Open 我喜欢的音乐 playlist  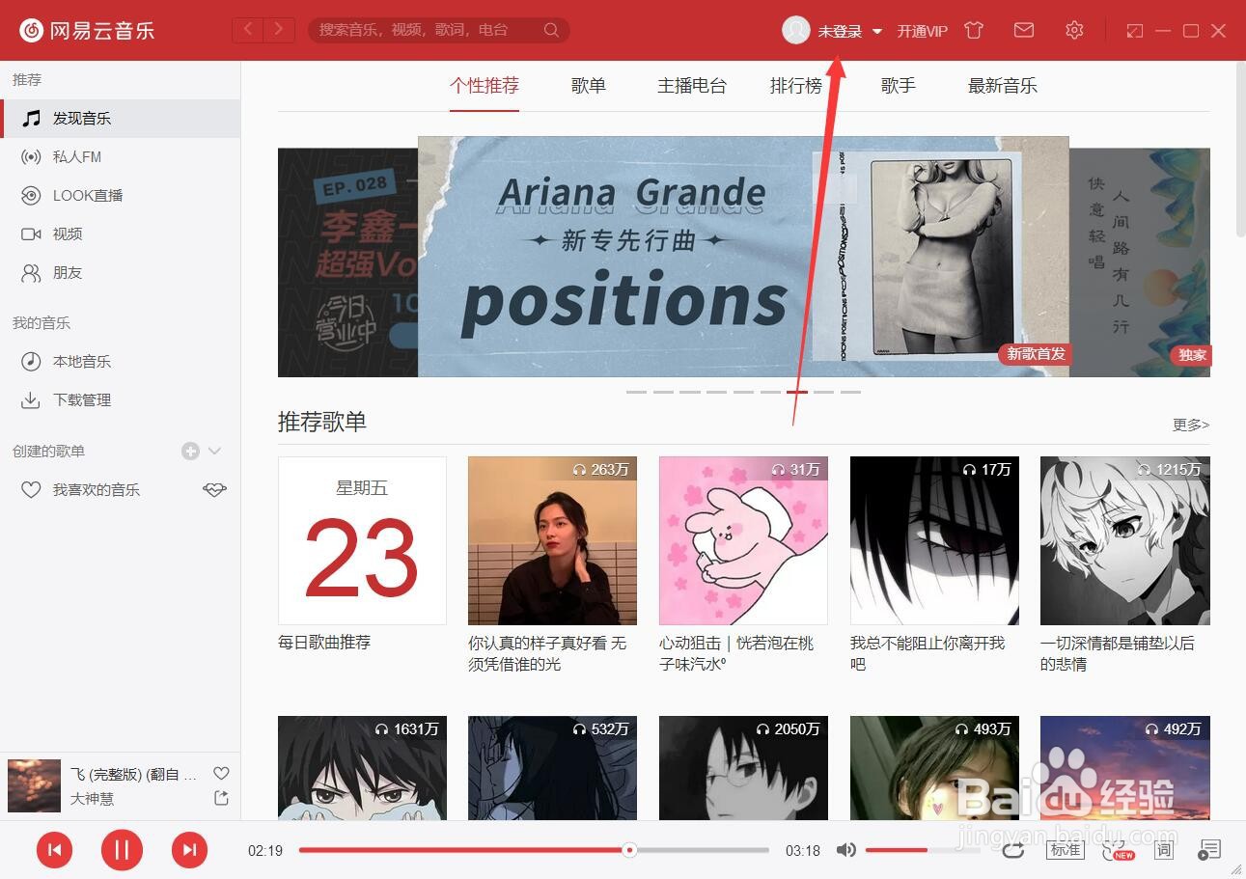(x=97, y=489)
